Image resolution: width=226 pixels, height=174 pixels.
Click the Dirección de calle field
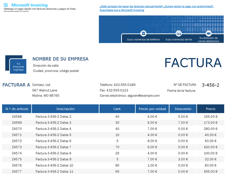tap(46, 66)
